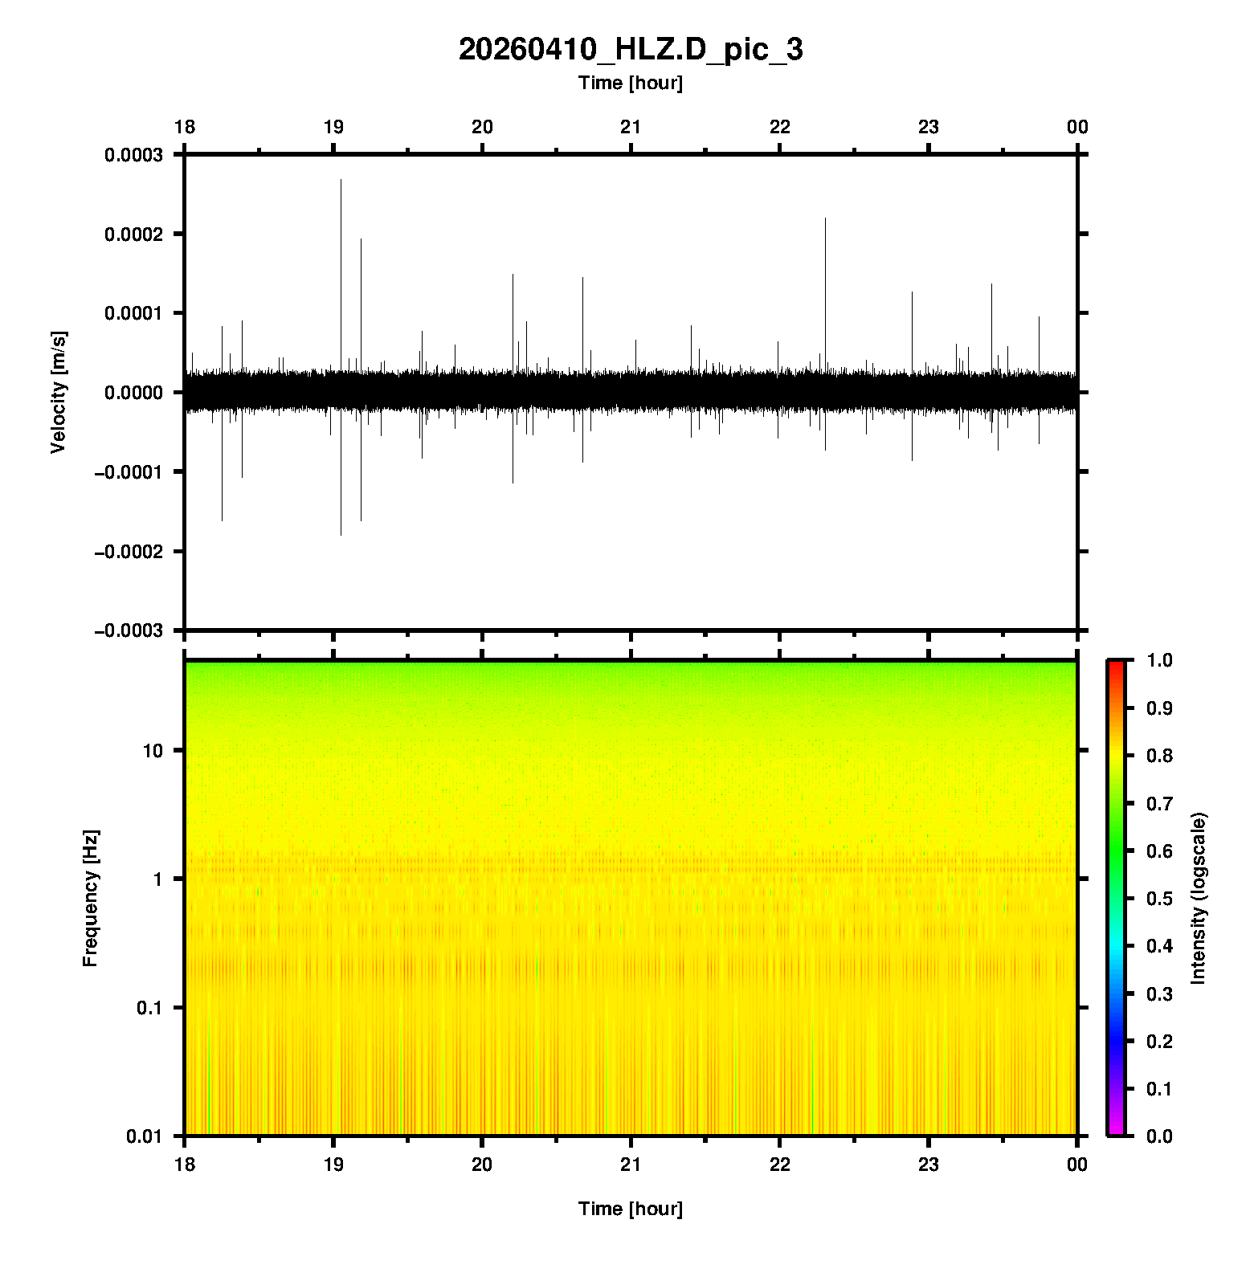This screenshot has width=1250, height=1285.
Task: Click the 00 hour tick on top axis
Action: [1077, 127]
